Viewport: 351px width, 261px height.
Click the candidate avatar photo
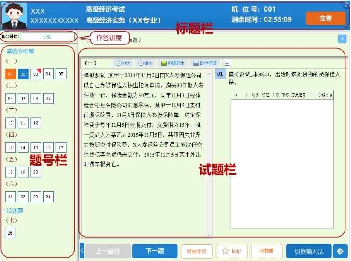[14, 16]
